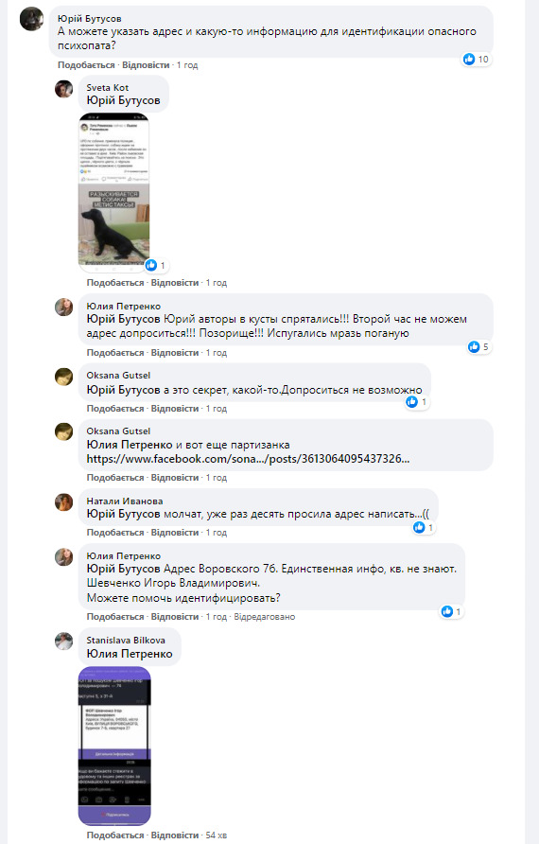Open Stanislava Bilkova's purple screenshot attachment

(x=114, y=746)
